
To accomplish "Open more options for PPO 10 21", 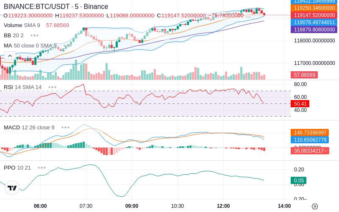I will click(42, 167).
